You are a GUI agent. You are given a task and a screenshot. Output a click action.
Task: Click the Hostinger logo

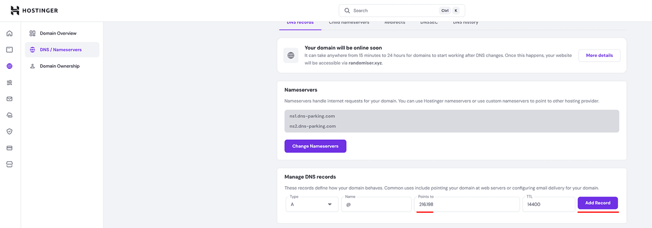point(34,10)
